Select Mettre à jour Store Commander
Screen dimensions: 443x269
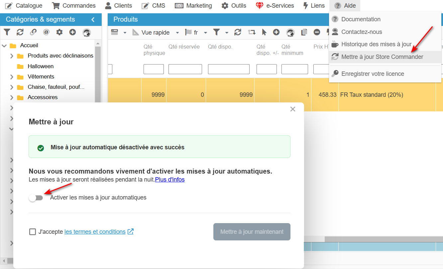coord(382,57)
